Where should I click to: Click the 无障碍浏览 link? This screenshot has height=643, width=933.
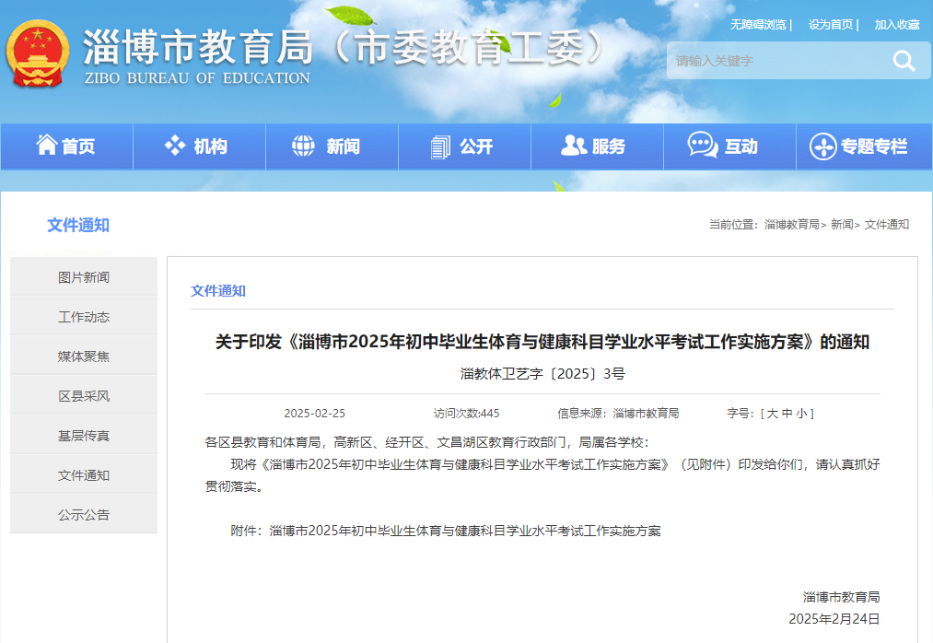coord(758,25)
